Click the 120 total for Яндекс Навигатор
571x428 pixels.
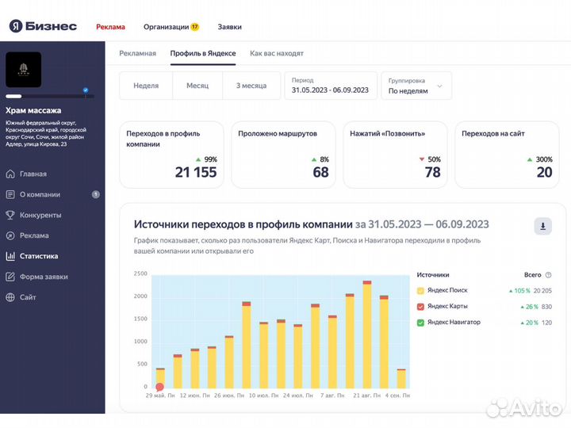(546, 323)
